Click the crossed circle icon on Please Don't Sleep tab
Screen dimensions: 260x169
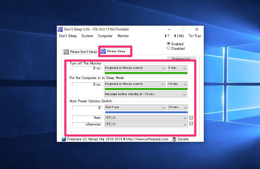tap(66, 52)
